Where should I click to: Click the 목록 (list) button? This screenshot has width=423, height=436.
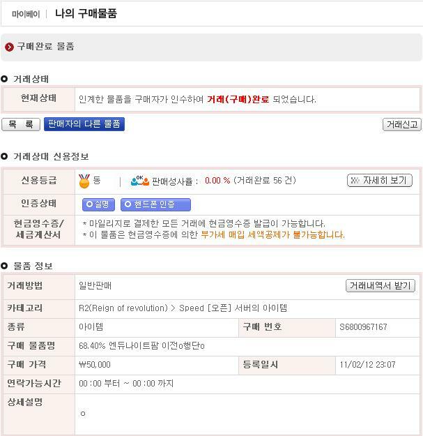[x=21, y=124]
